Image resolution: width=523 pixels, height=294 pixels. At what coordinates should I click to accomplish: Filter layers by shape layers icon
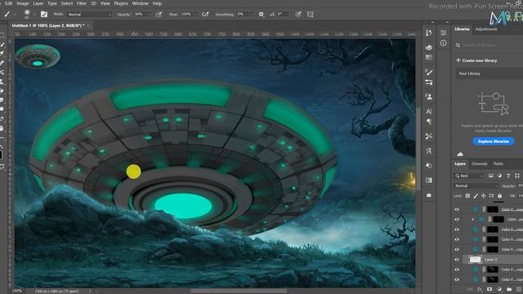pos(517,176)
